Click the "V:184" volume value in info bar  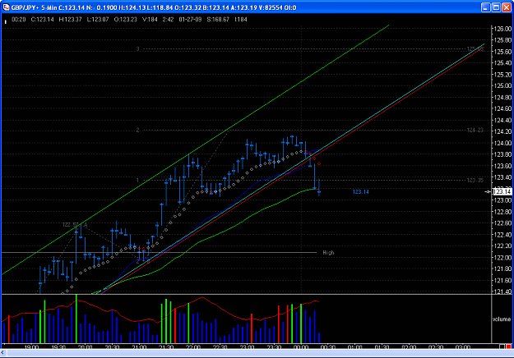[150, 20]
